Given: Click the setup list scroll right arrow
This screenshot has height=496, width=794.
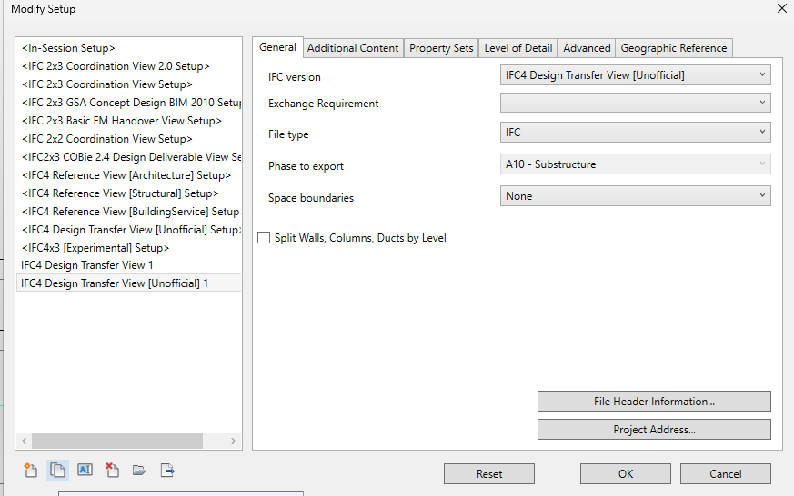Looking at the screenshot, I should (233, 441).
